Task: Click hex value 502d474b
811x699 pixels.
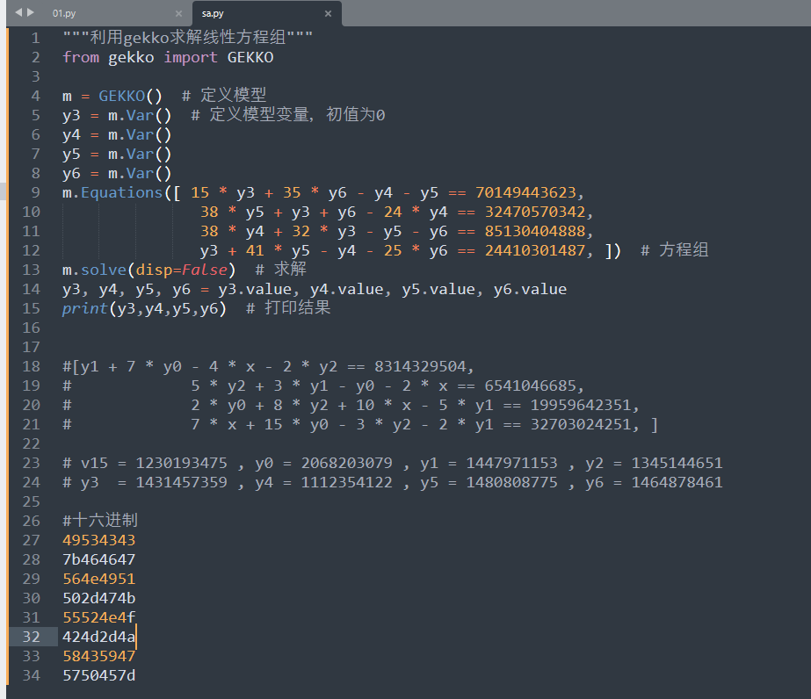Action: point(98,598)
